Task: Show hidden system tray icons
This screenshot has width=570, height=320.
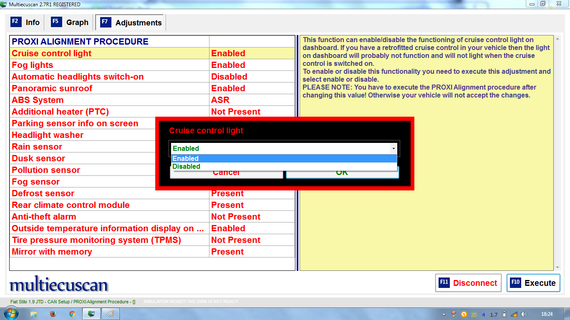Action: click(444, 314)
